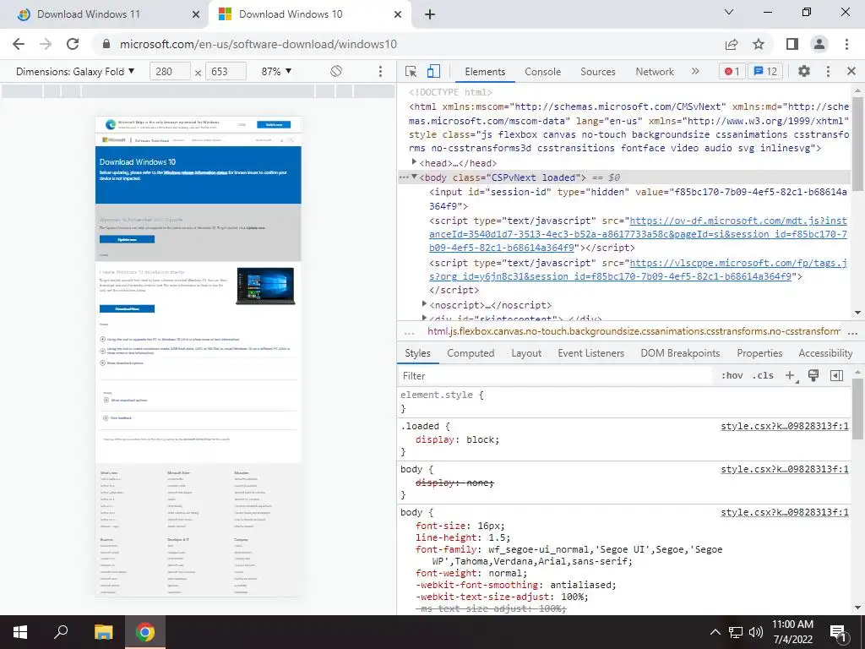Open the tab search chevron
The width and height of the screenshot is (865, 649).
[729, 12]
